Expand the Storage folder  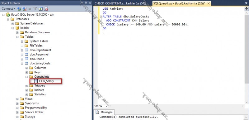(17, 117)
